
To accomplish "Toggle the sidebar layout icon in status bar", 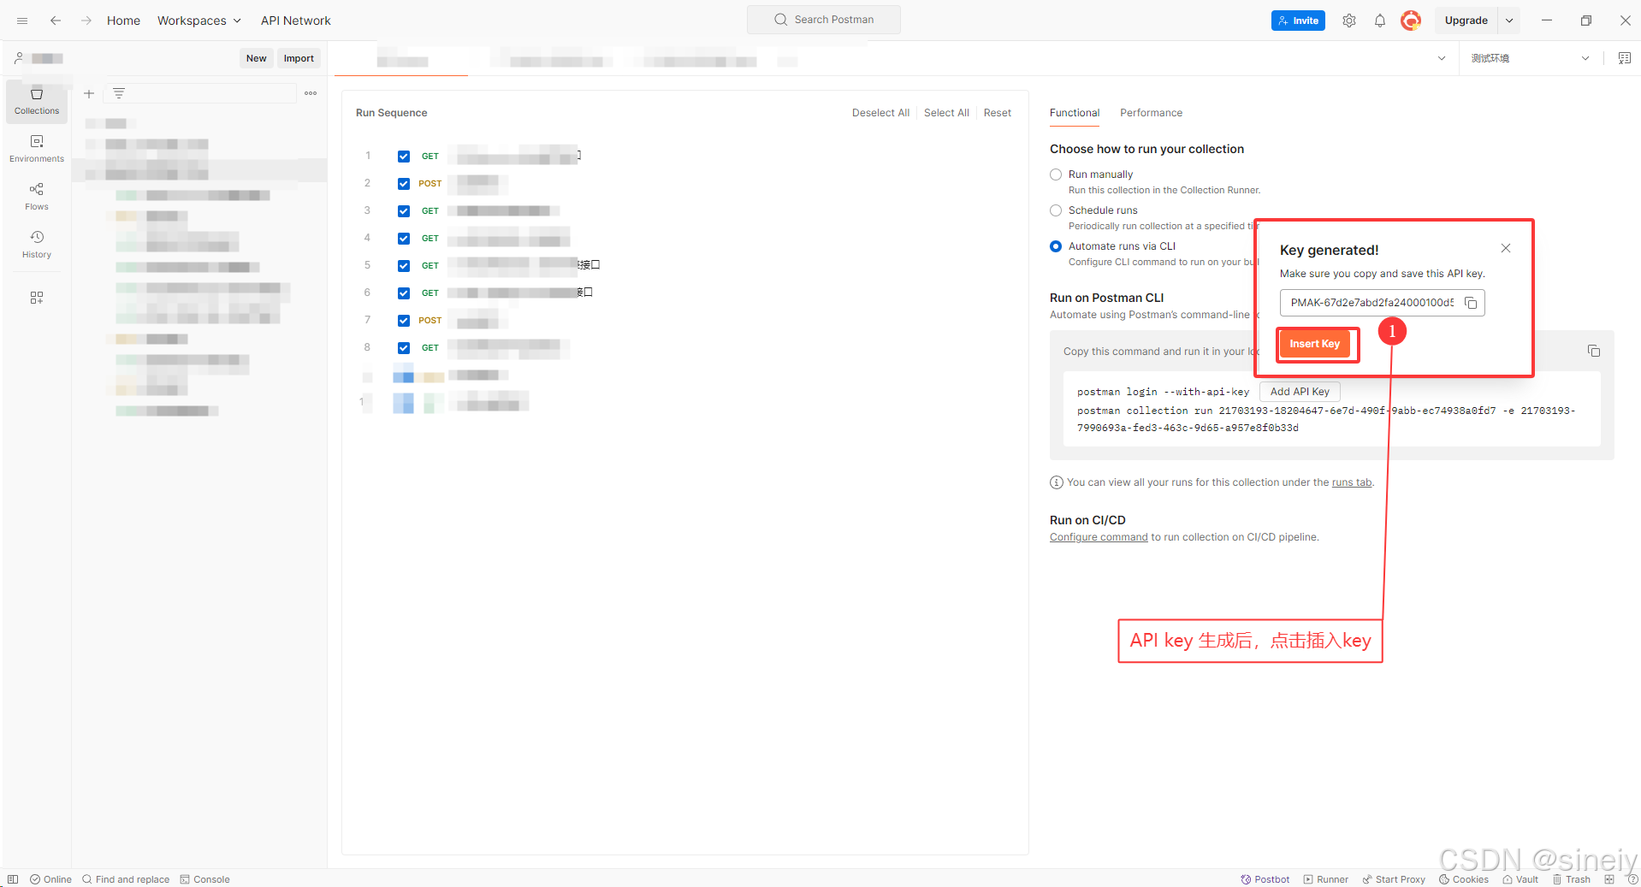I will click(x=13, y=879).
